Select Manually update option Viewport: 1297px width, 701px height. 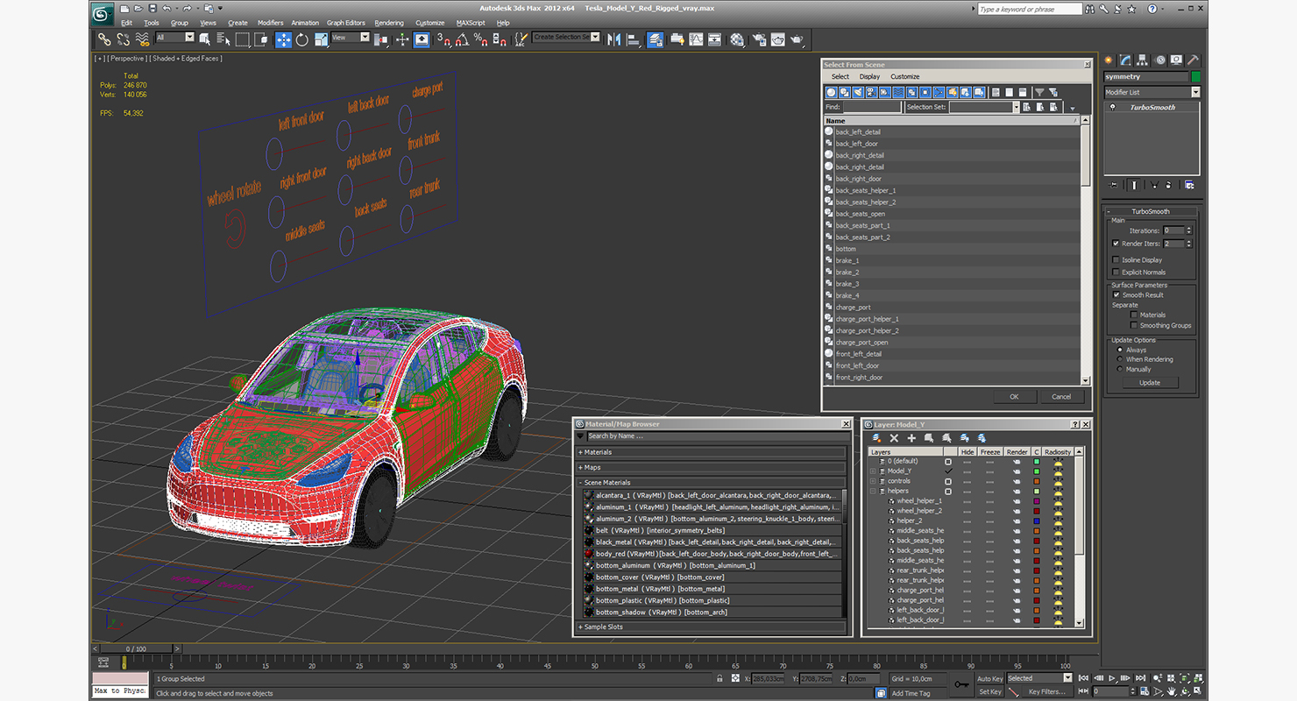point(1120,369)
